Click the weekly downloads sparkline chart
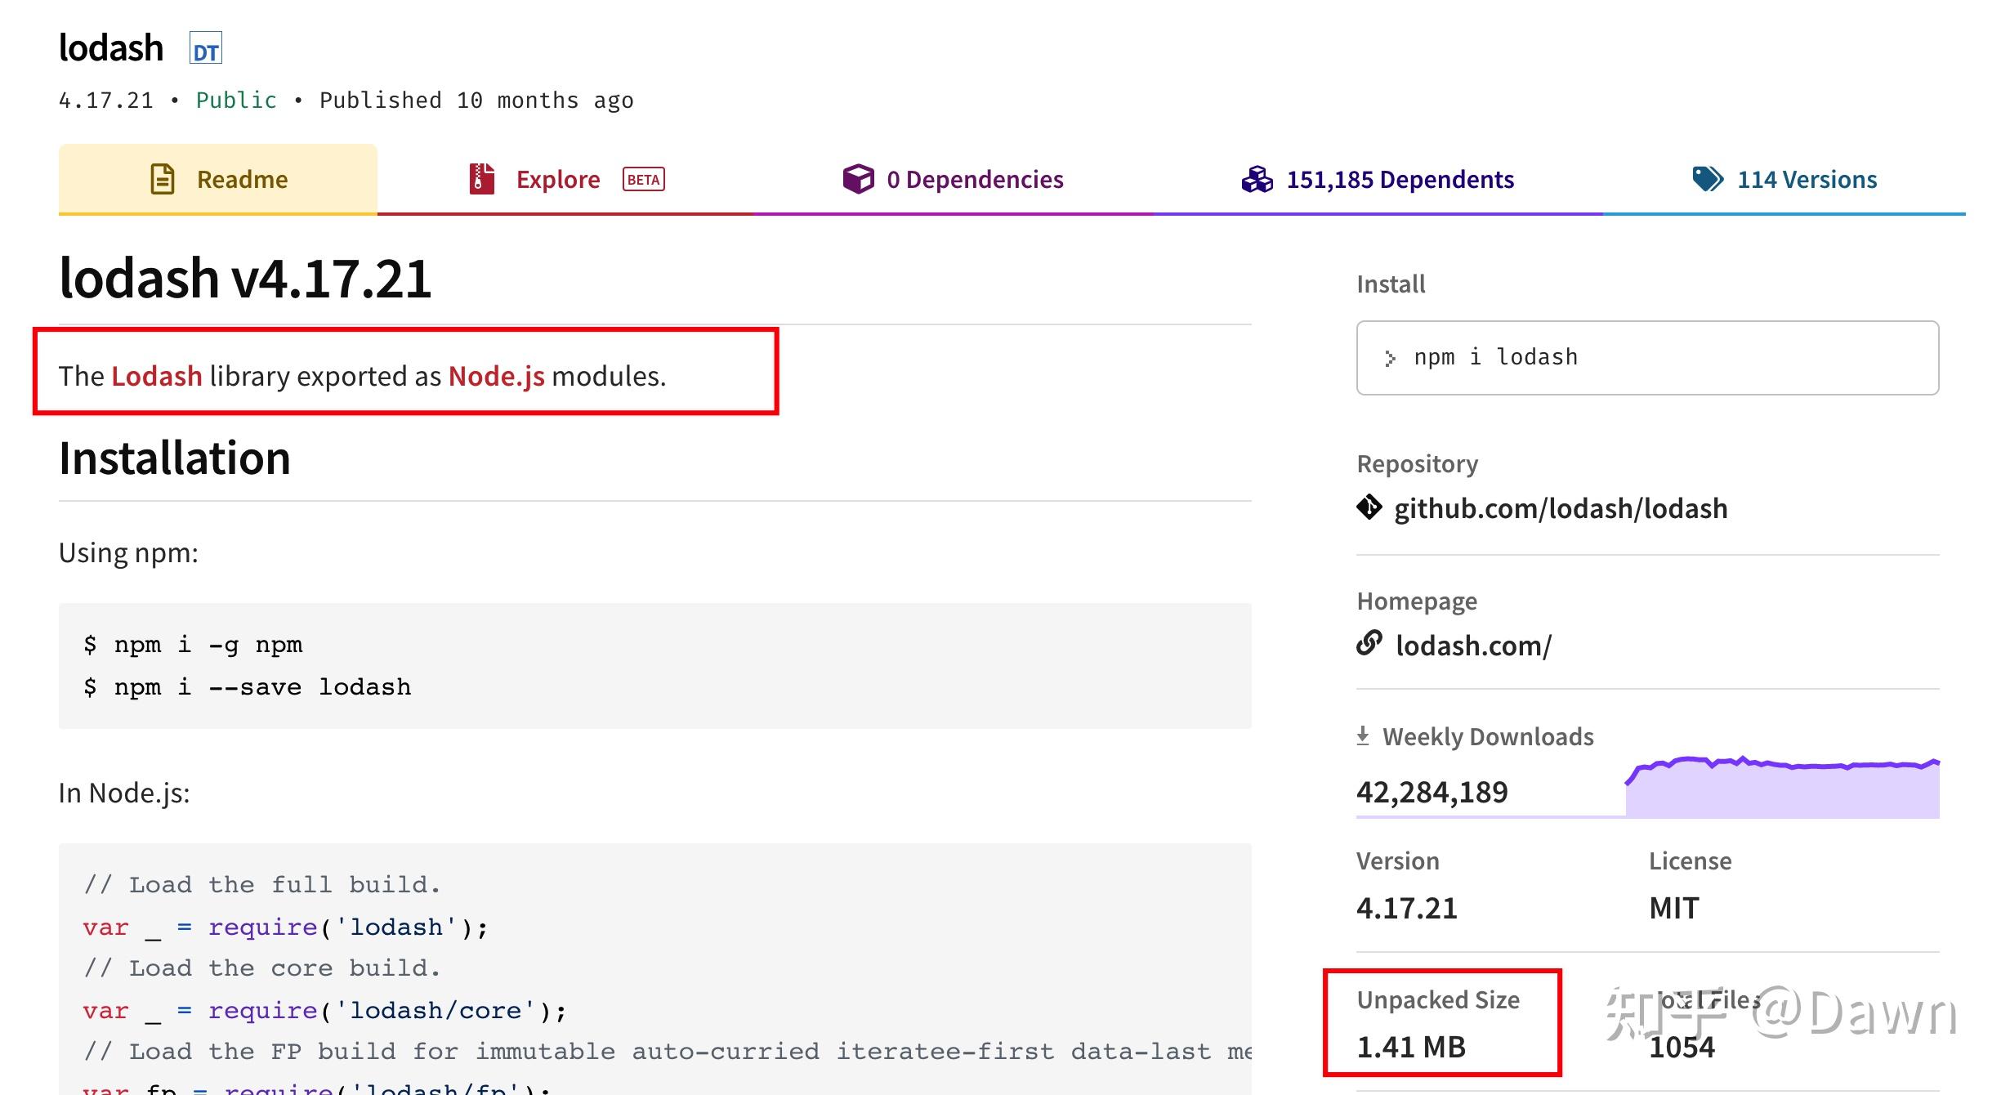Viewport: 2010px width, 1095px height. 1781,789
